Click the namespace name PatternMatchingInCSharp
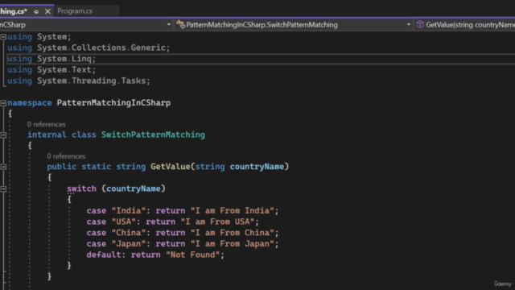The image size is (515, 290). click(113, 103)
